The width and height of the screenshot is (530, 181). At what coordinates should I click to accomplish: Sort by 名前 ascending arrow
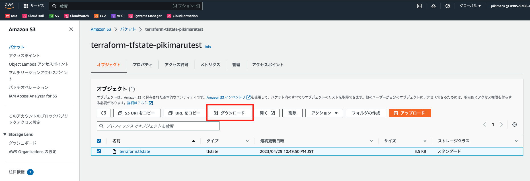(194, 141)
